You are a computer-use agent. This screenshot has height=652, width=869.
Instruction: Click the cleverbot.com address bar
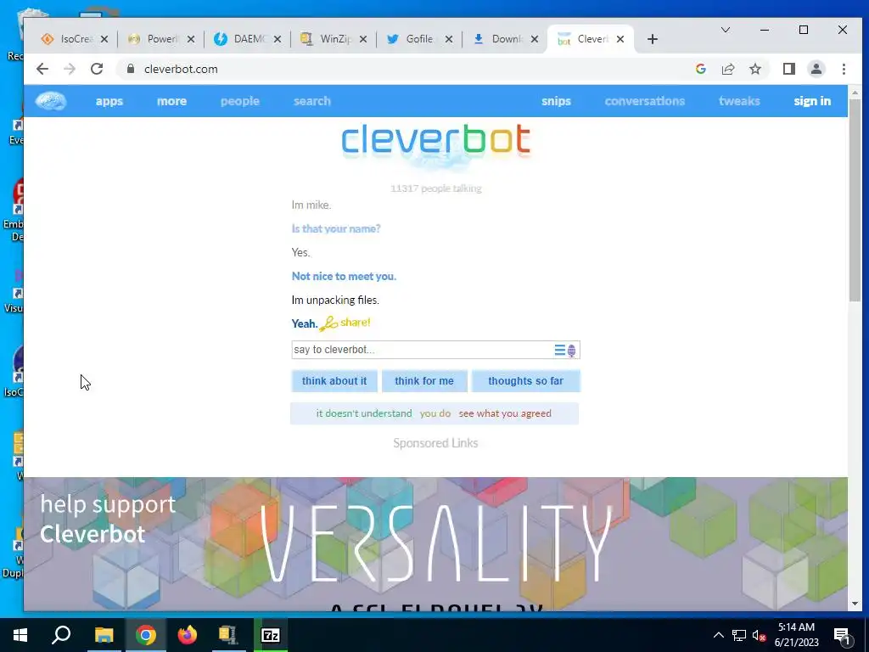405,69
